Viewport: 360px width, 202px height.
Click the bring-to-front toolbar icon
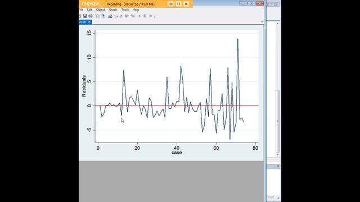[x=127, y=16]
